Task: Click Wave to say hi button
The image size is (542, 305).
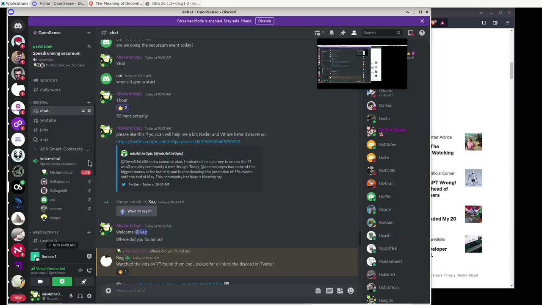Action: coord(136,211)
